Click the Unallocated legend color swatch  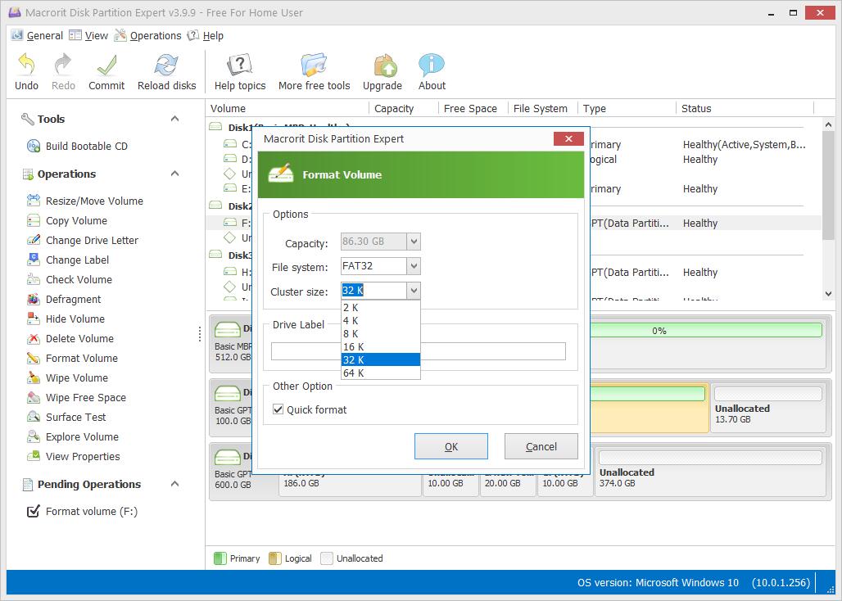coord(327,558)
